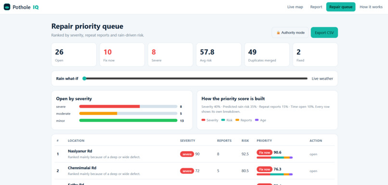The image size is (388, 185).
Task: Click the priority breakdown bar for Chennimalai Rd
Action: click(x=275, y=174)
